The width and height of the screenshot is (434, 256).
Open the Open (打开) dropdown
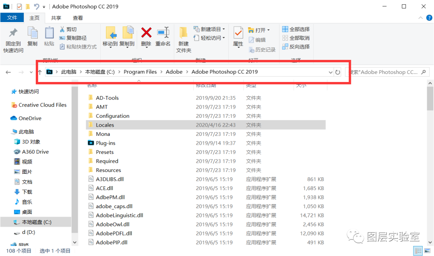[x=259, y=30]
